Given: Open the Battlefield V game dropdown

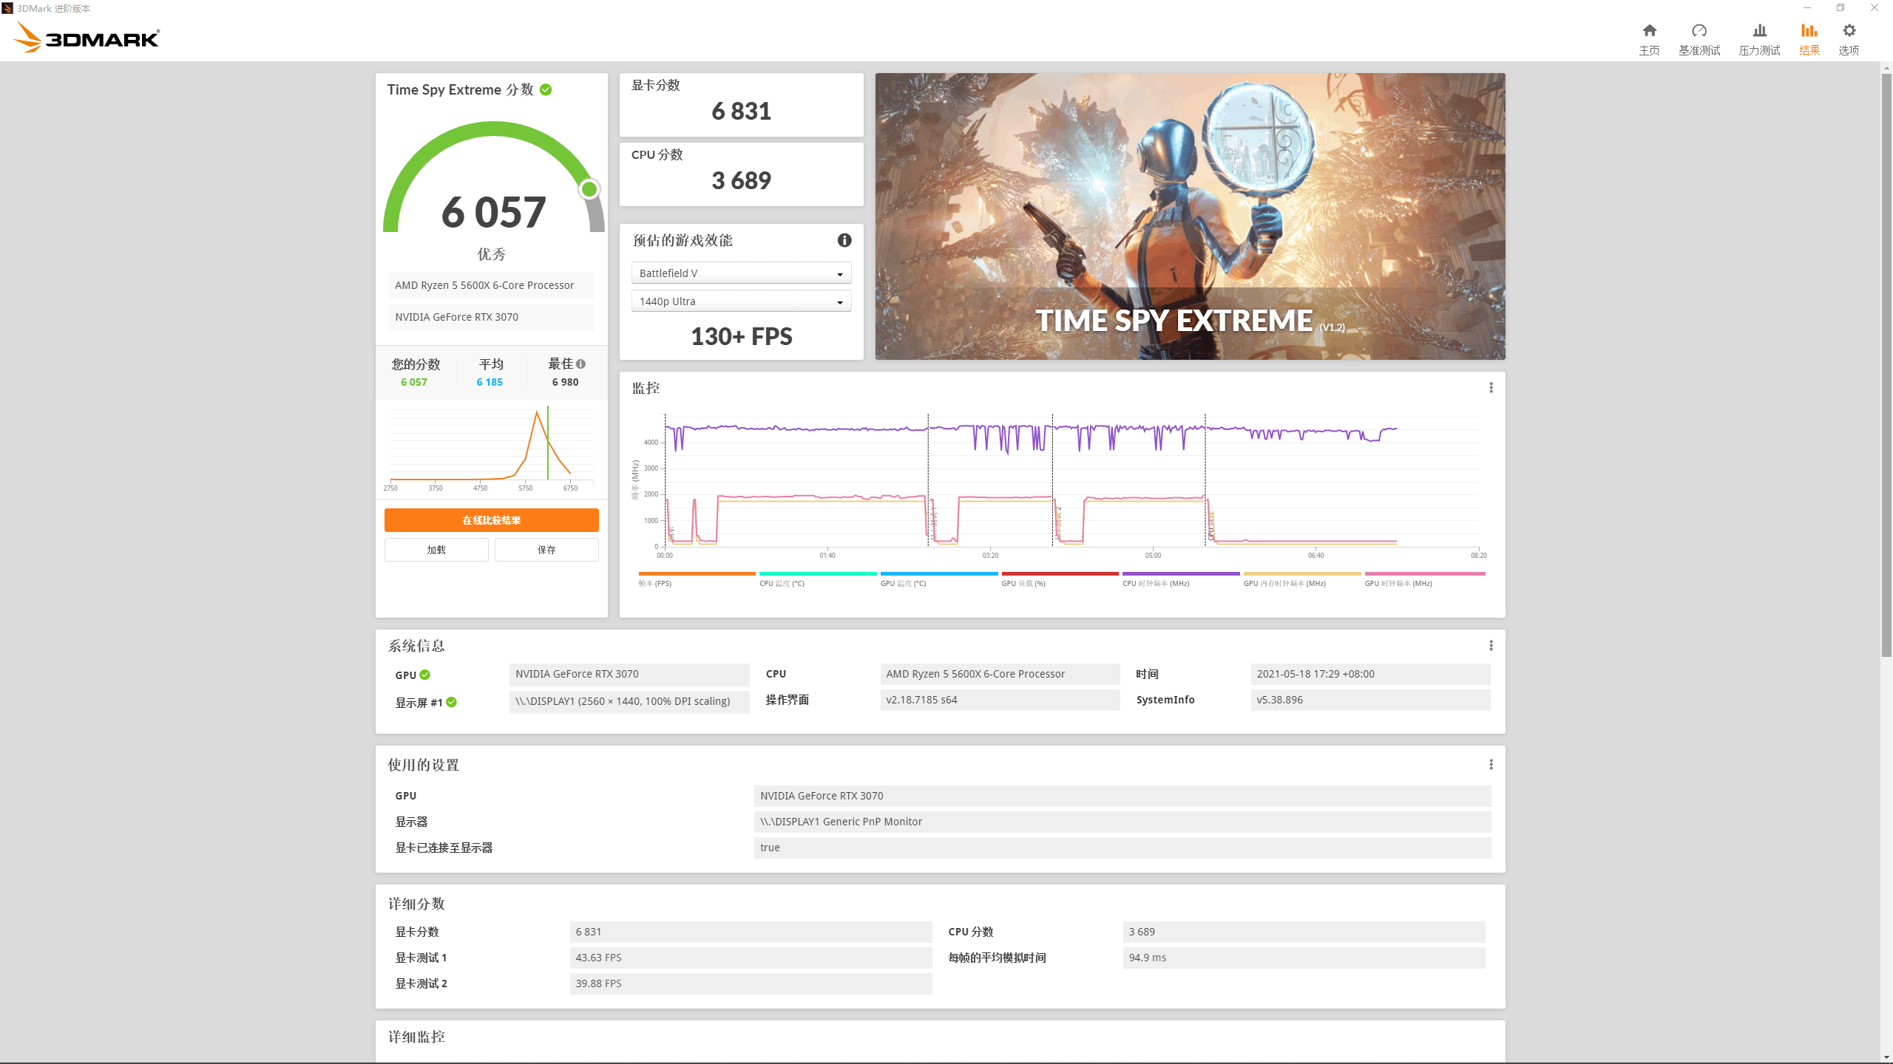Looking at the screenshot, I should [x=741, y=273].
